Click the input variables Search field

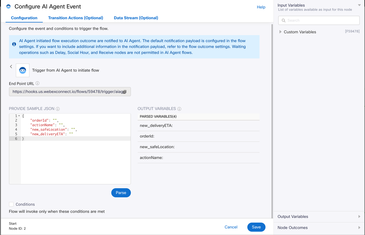321,20
